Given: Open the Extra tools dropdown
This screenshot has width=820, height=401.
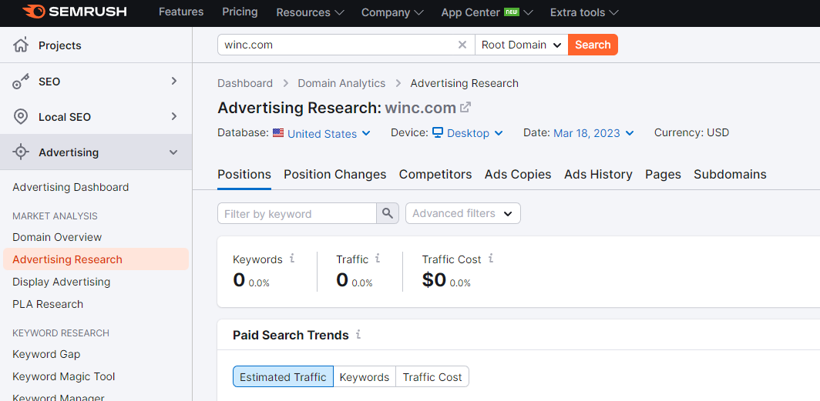Looking at the screenshot, I should 584,12.
